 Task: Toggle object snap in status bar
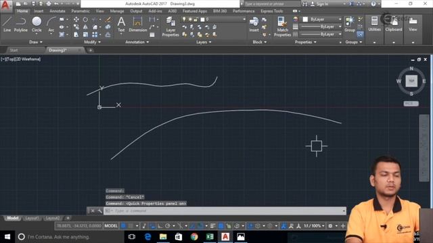point(200,226)
